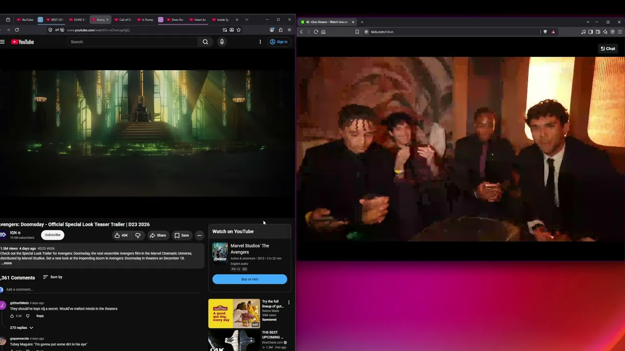The height and width of the screenshot is (351, 625).
Task: Dislike the Avengers: Doomsday video
Action: coord(138,235)
